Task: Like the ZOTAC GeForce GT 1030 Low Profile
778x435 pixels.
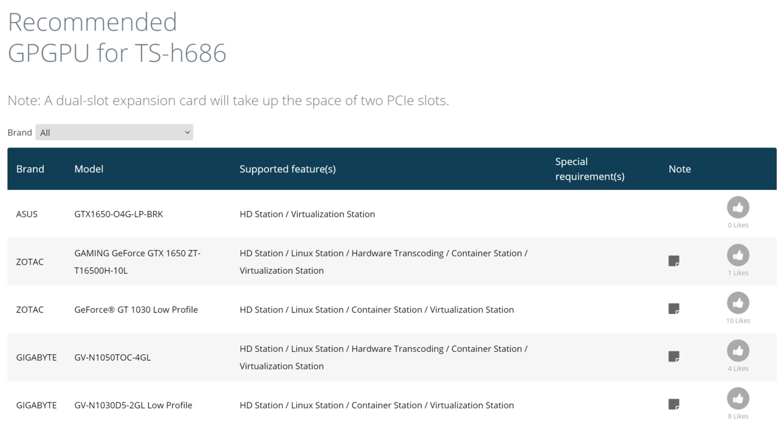Action: tap(738, 303)
